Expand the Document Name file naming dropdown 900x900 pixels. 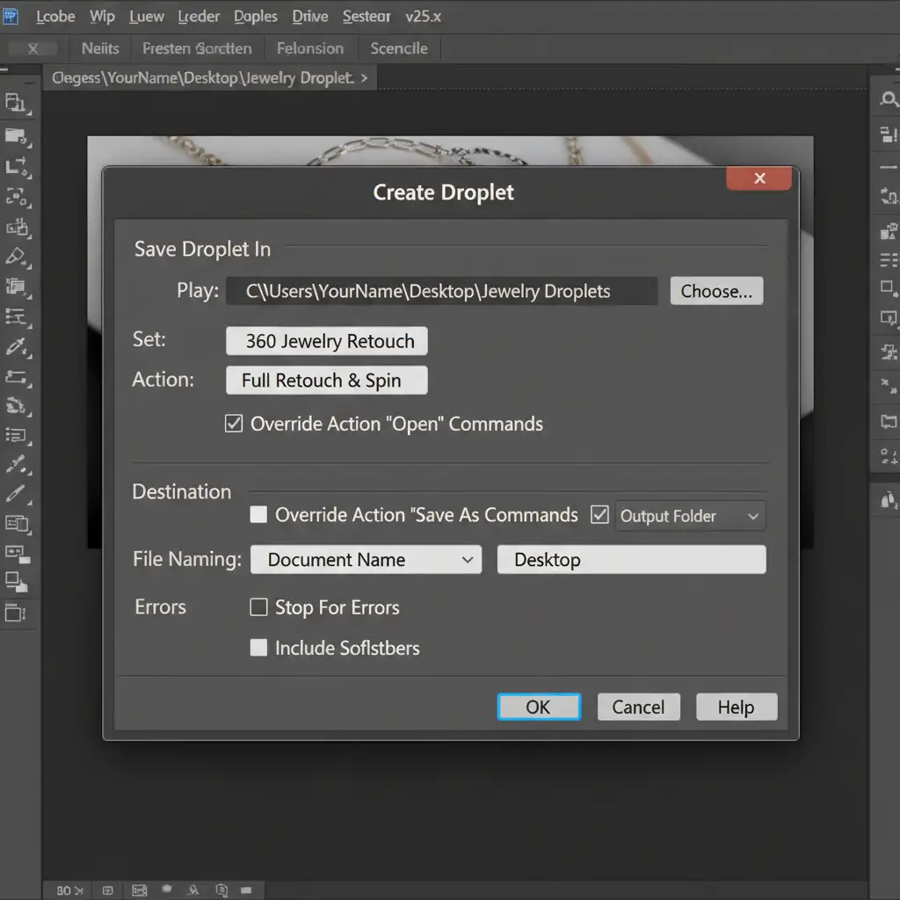pyautogui.click(x=366, y=560)
